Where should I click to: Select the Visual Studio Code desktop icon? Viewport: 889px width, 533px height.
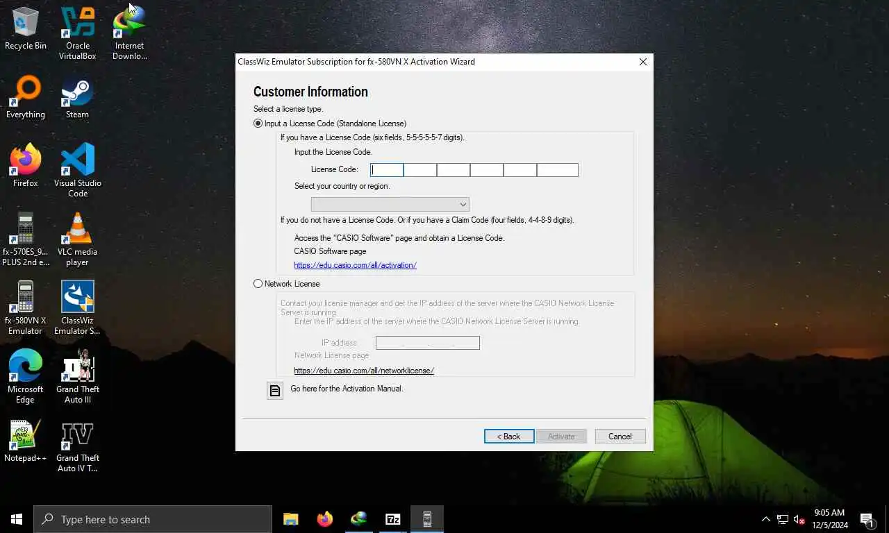pos(78,170)
